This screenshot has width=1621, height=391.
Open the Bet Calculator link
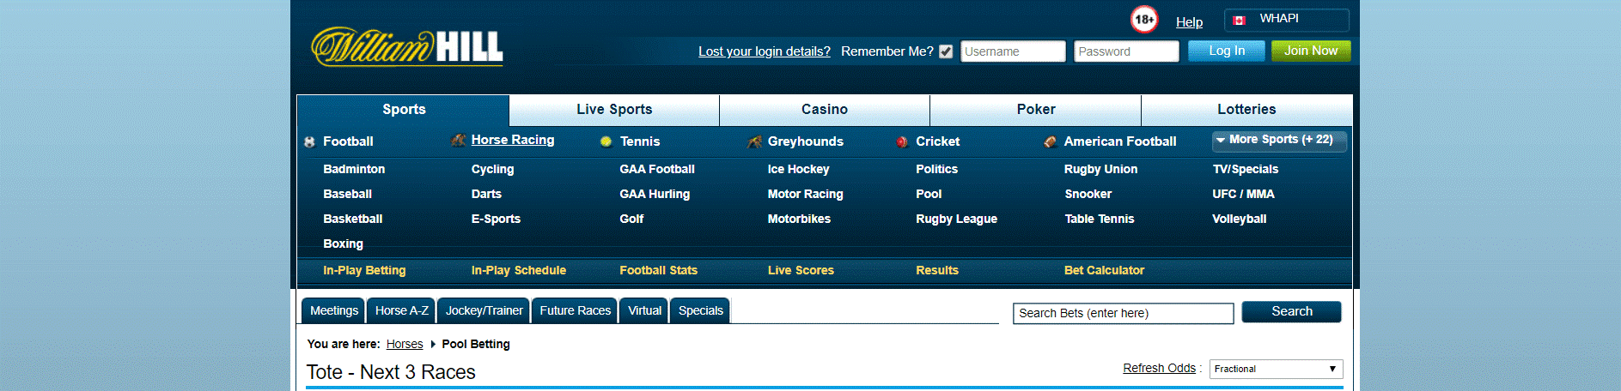coord(1104,270)
